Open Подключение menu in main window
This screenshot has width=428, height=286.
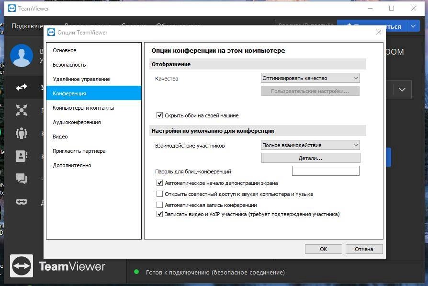(x=27, y=26)
